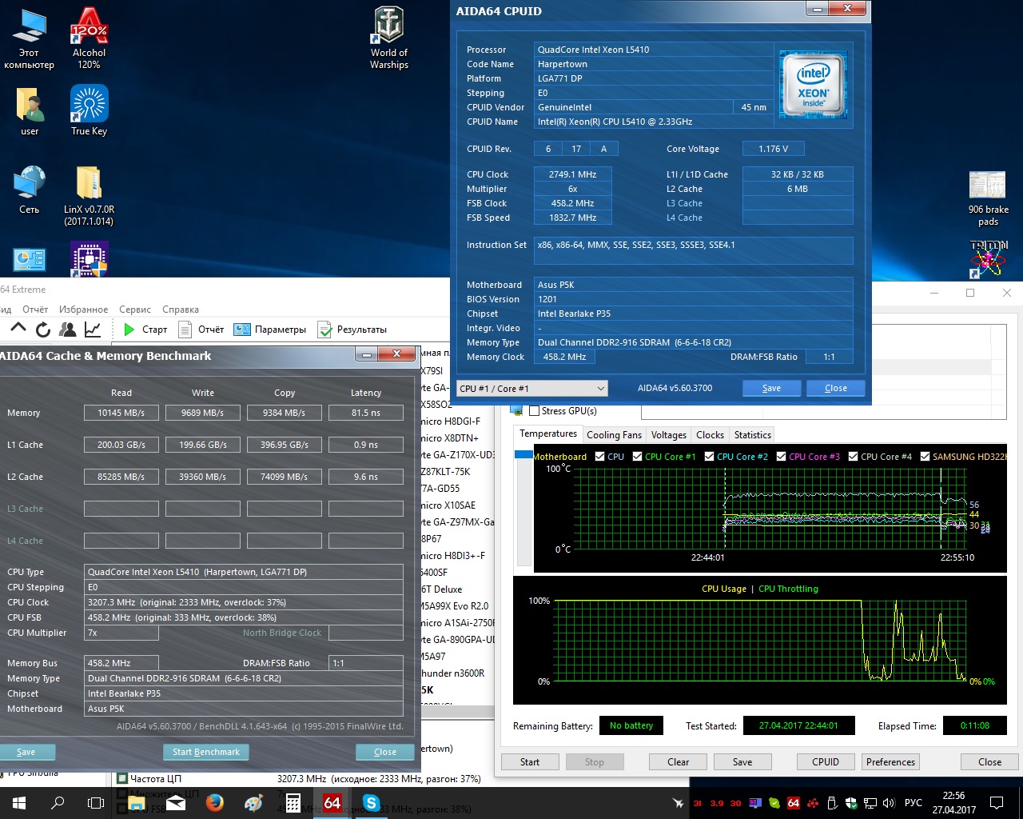
Task: Toggle the CPU Core #2 checkbox
Action: point(710,457)
